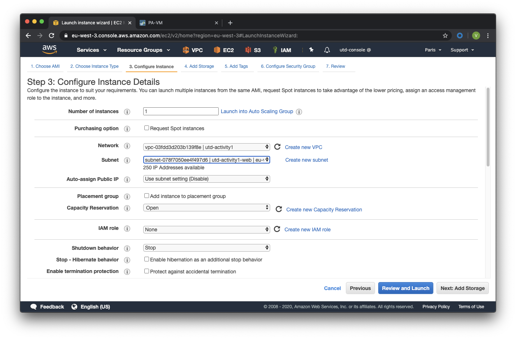
Task: Open the notifications bell
Action: click(x=327, y=50)
